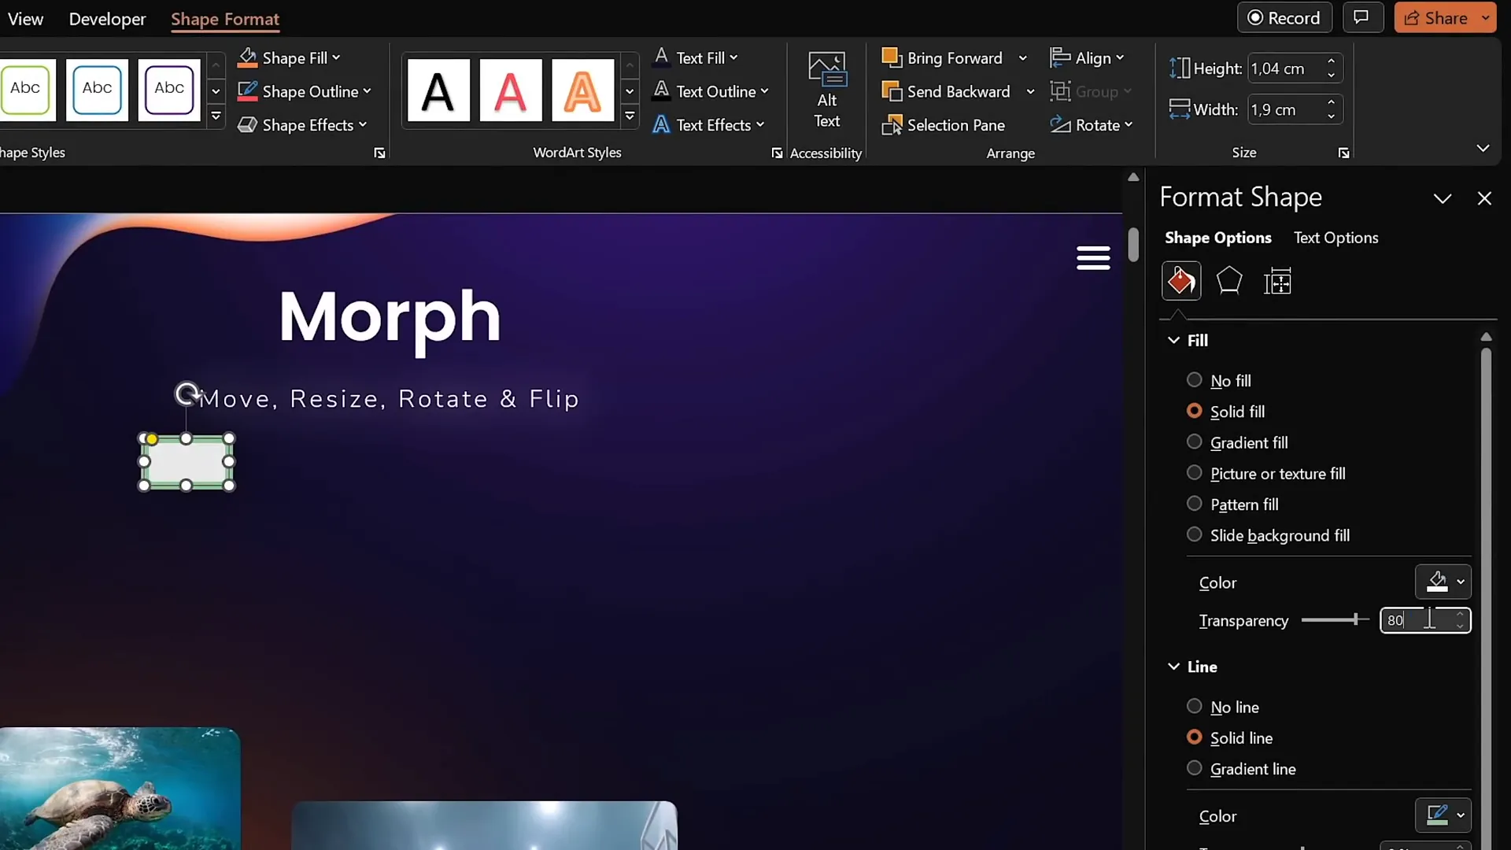This screenshot has height=850, width=1511.
Task: Select the turtle picture on the slide
Action: pos(120,788)
